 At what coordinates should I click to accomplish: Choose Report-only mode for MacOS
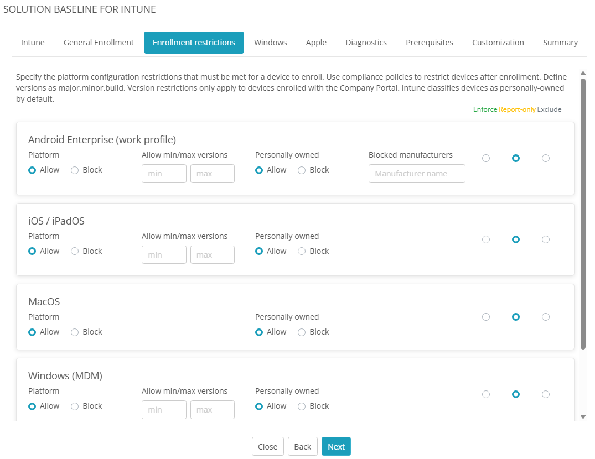pyautogui.click(x=516, y=317)
